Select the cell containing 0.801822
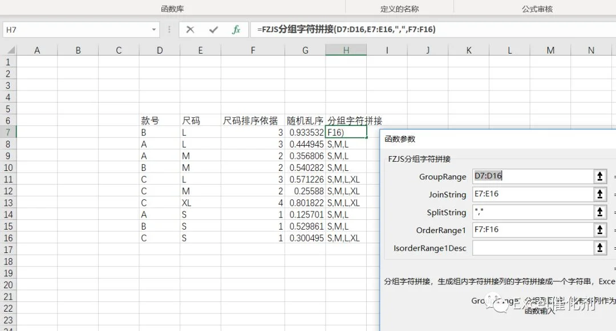 [x=305, y=203]
